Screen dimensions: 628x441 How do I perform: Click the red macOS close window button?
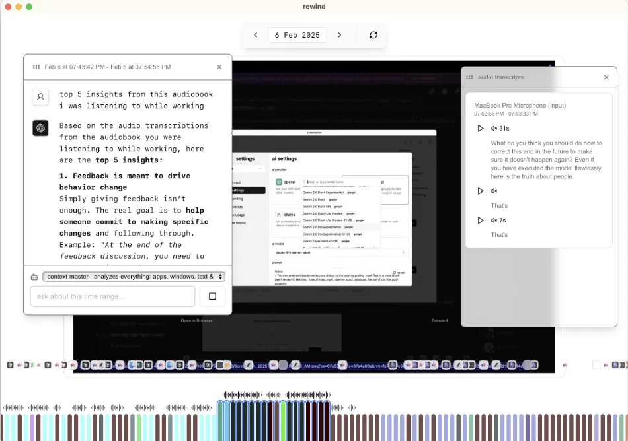tap(8, 7)
